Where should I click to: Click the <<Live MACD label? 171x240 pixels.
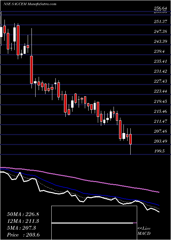(144, 231)
